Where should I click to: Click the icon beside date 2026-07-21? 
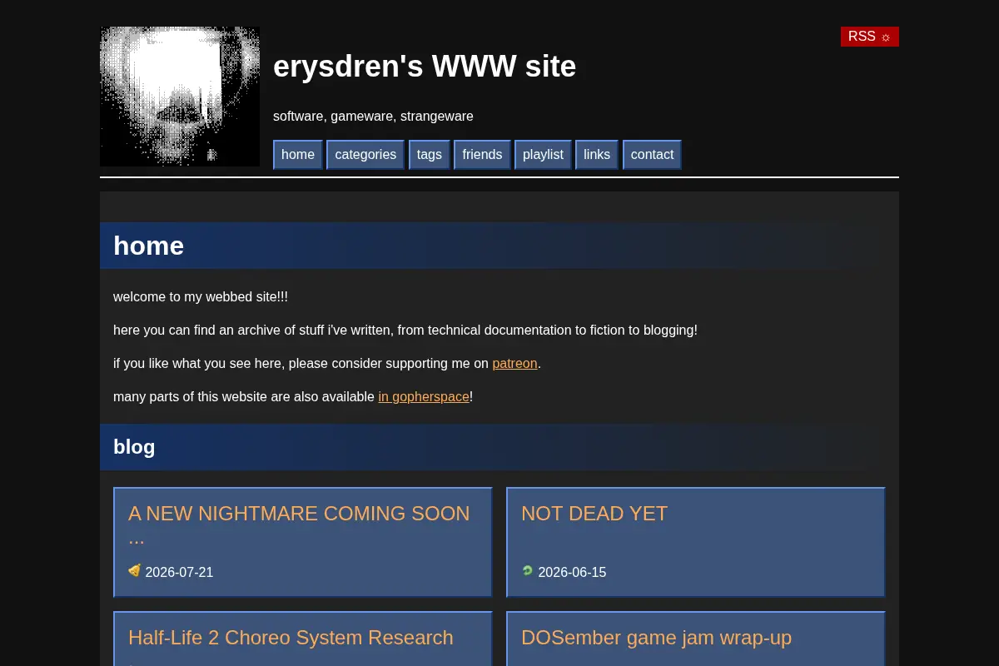tap(135, 571)
